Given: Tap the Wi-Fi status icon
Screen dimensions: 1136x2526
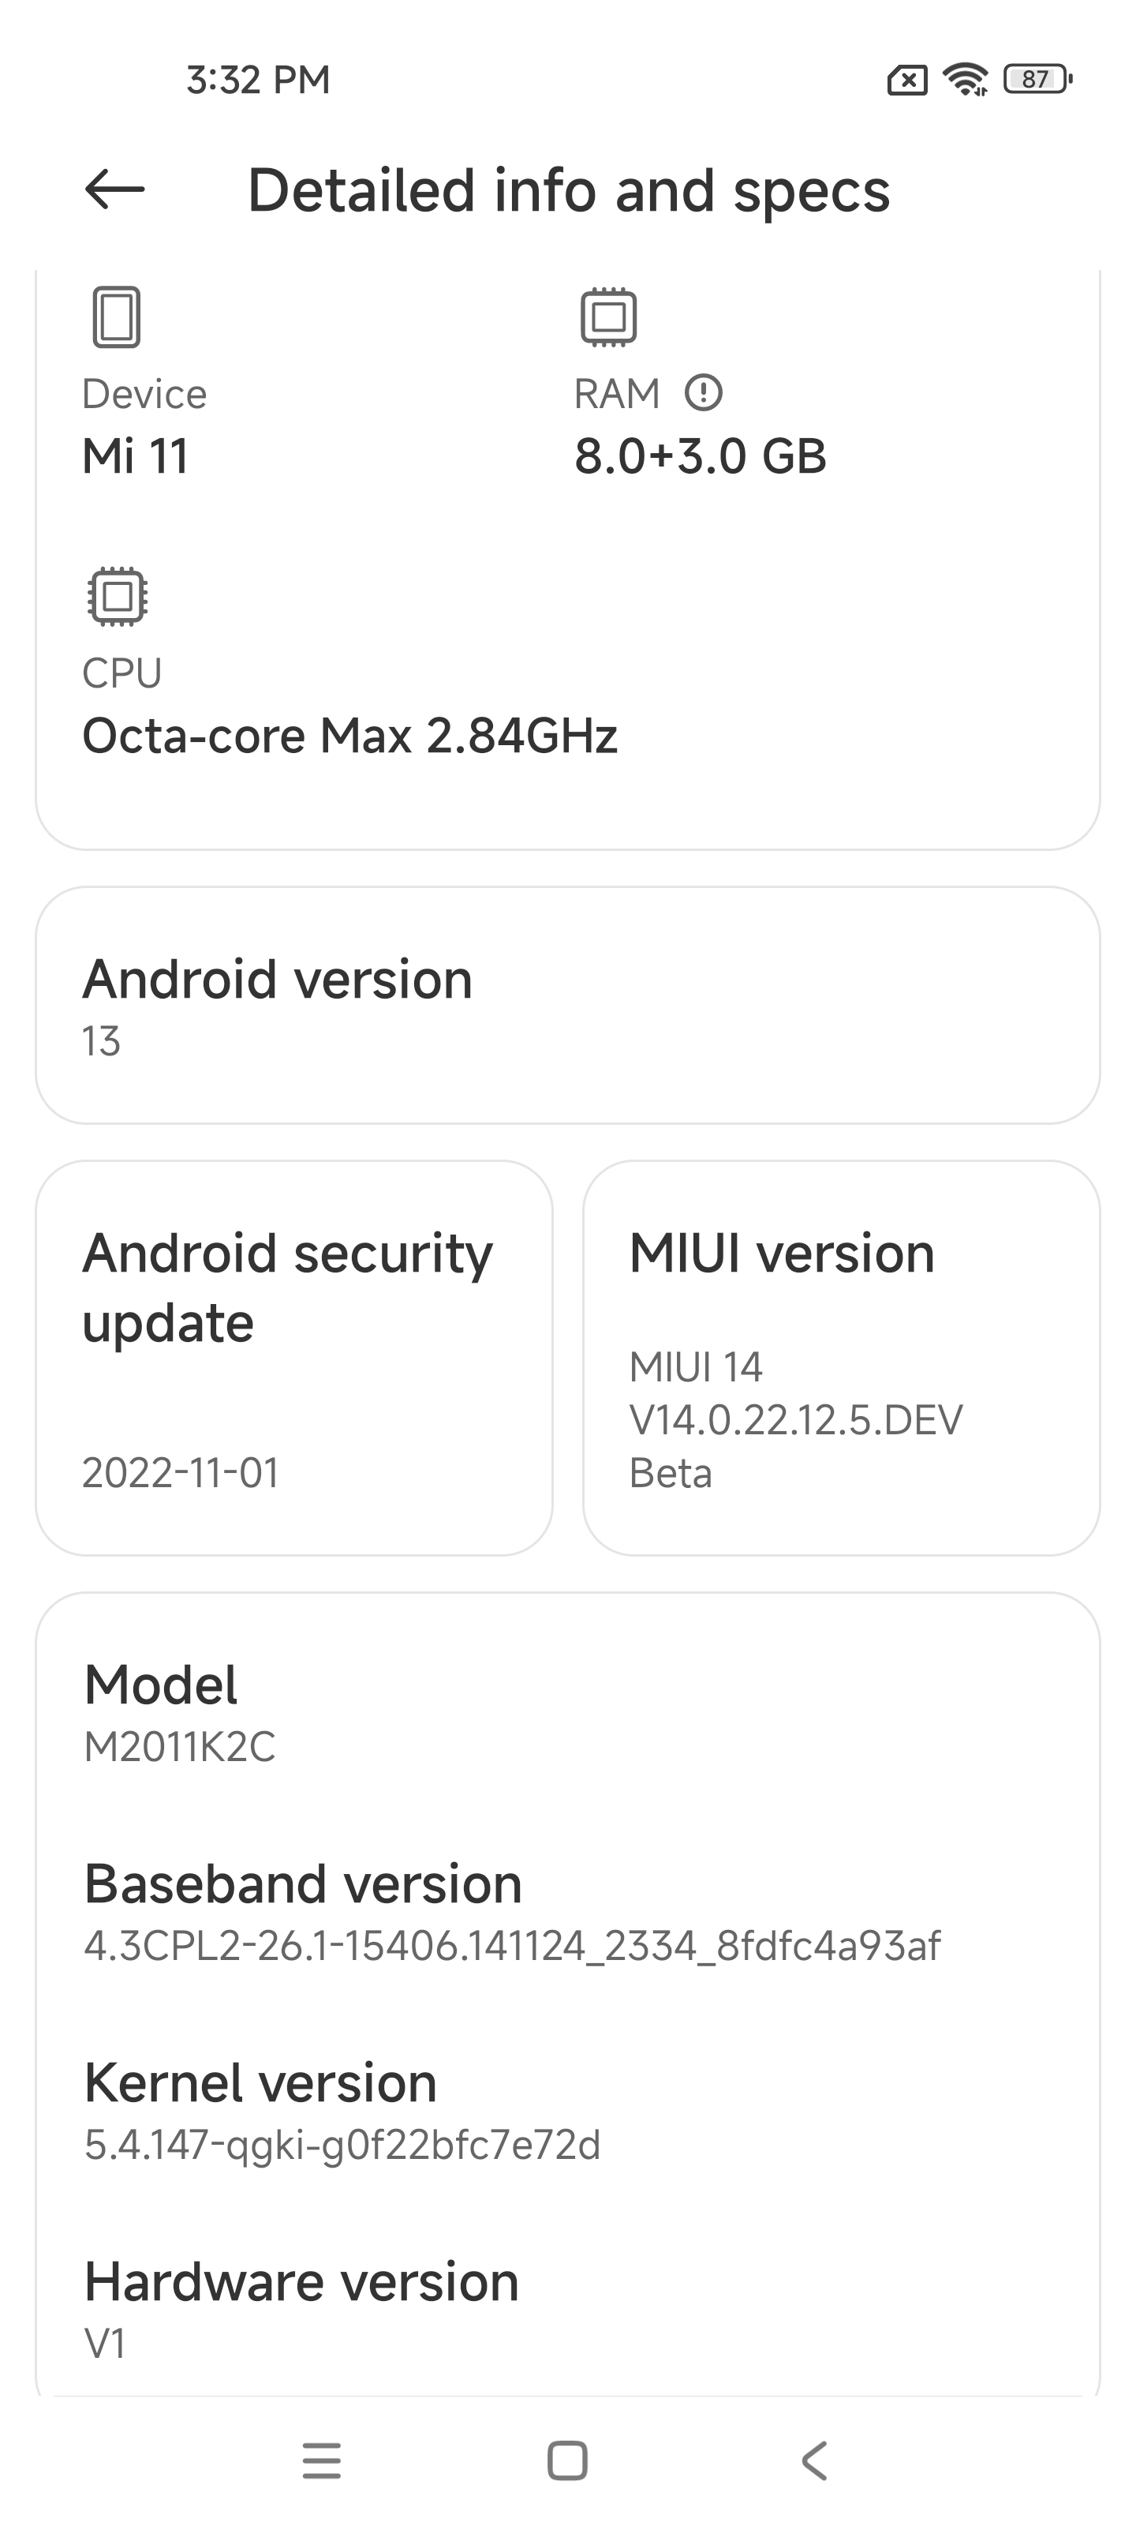Looking at the screenshot, I should pyautogui.click(x=966, y=78).
